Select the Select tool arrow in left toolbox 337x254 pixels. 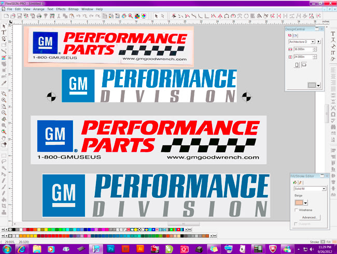(x=4, y=26)
